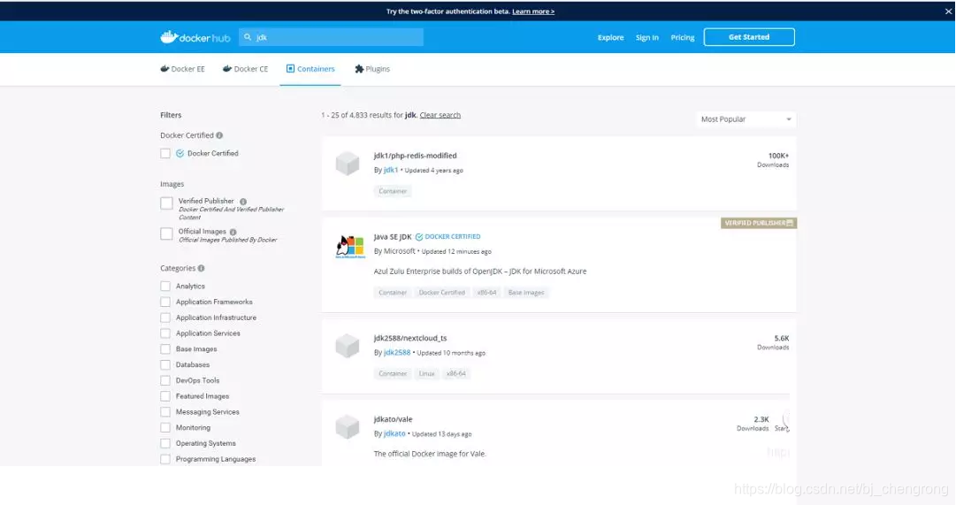The image size is (956, 505).
Task: Click the Verified Publisher info icon
Action: (x=243, y=202)
